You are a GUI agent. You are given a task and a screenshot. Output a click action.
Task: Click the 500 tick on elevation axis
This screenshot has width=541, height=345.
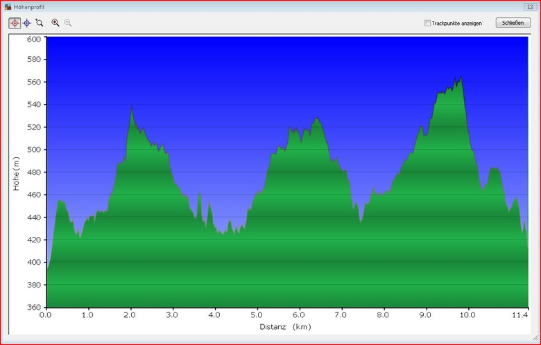pyautogui.click(x=34, y=150)
